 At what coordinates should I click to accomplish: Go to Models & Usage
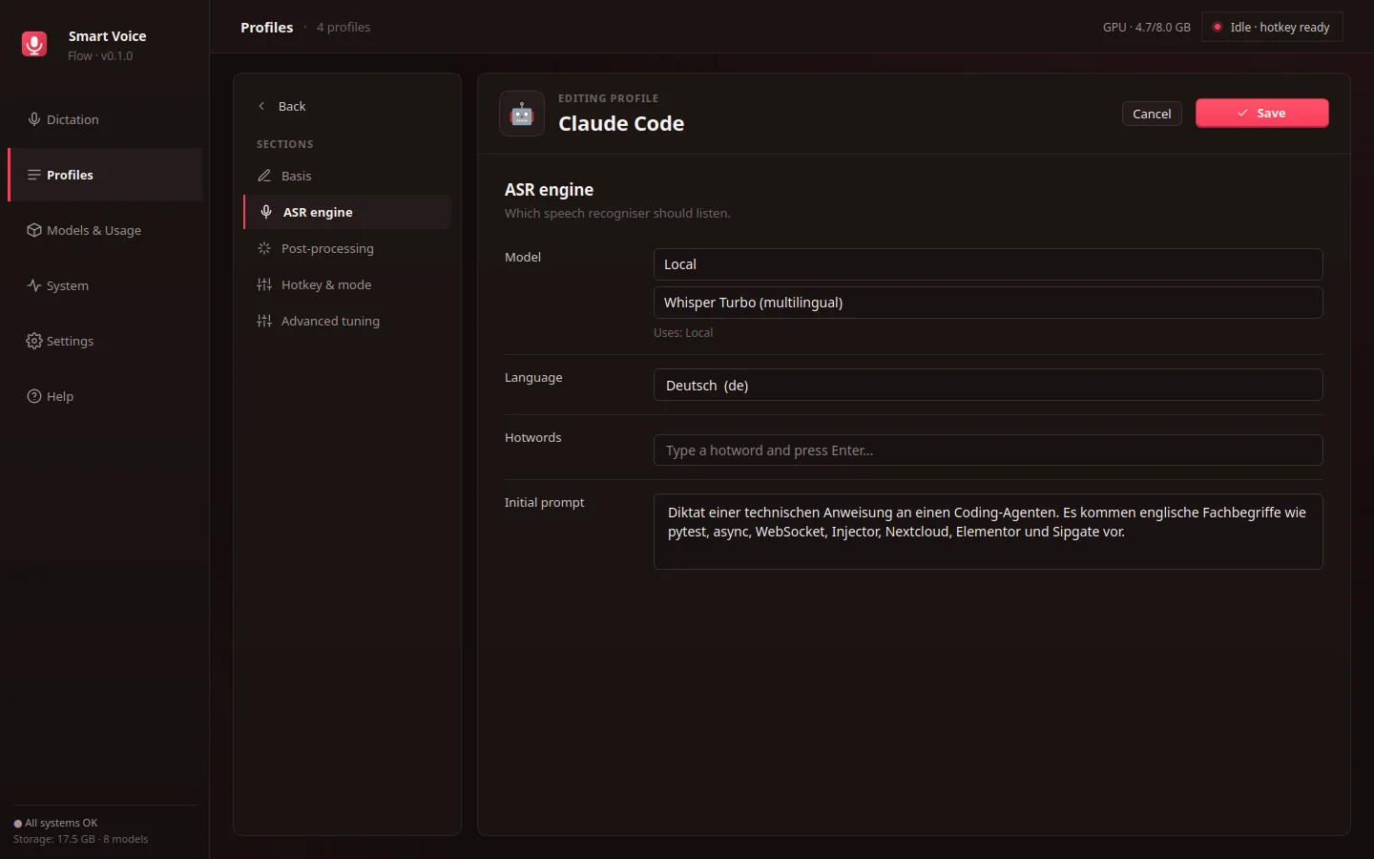[105, 230]
